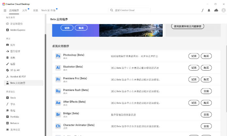Click 购买 for Premiere Pro (Beta)
The height and width of the screenshot is (136, 227).
[206, 79]
